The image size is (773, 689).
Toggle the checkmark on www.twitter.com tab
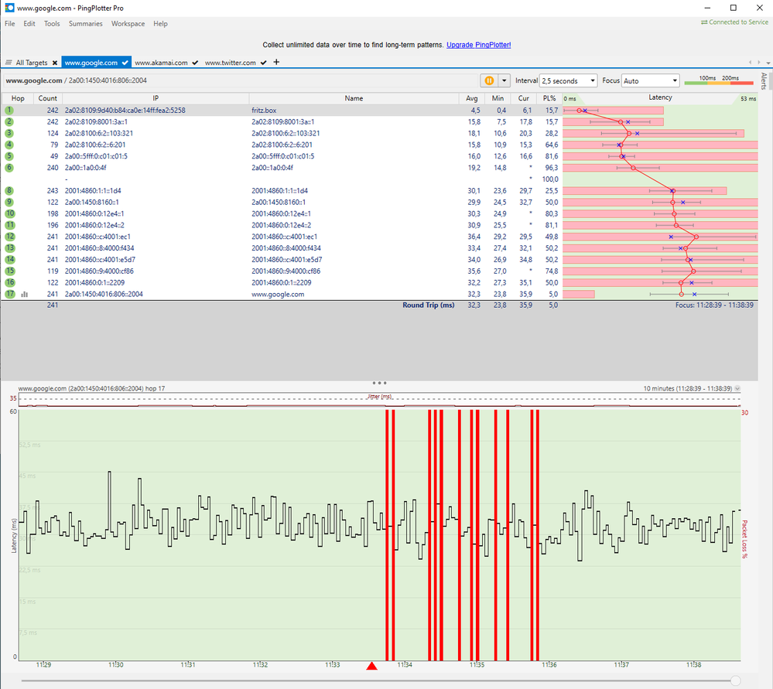[x=263, y=63]
